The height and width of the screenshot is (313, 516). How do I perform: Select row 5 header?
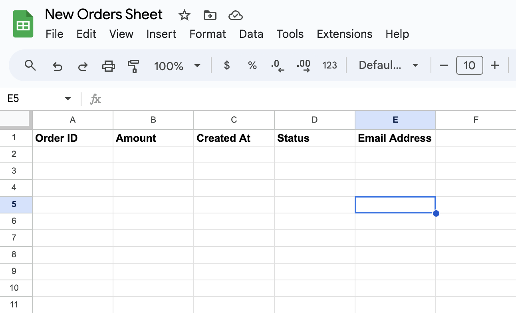tap(16, 205)
